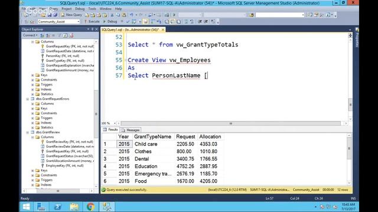Click the Save All icon
Screen dimensions: 378x212
[x=55, y=15]
